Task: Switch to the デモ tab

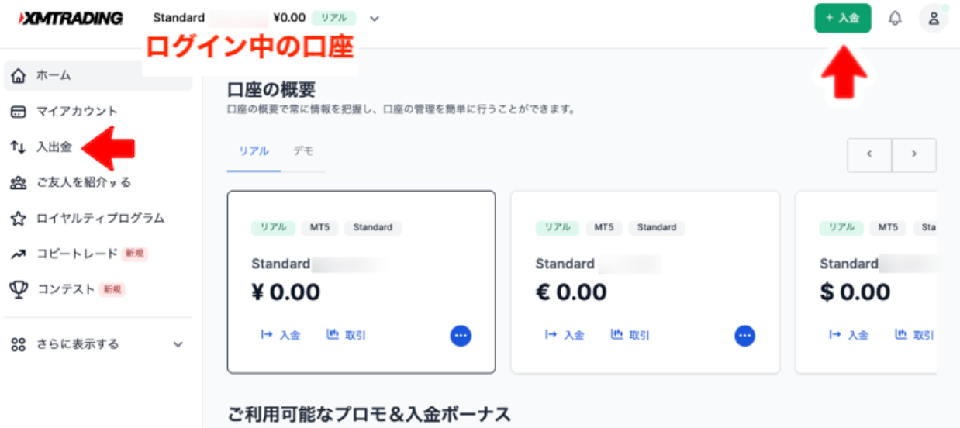Action: click(x=302, y=151)
